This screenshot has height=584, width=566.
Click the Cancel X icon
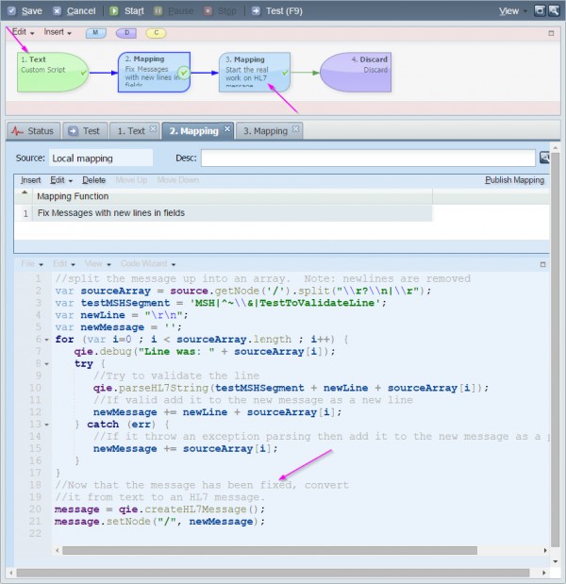57,10
